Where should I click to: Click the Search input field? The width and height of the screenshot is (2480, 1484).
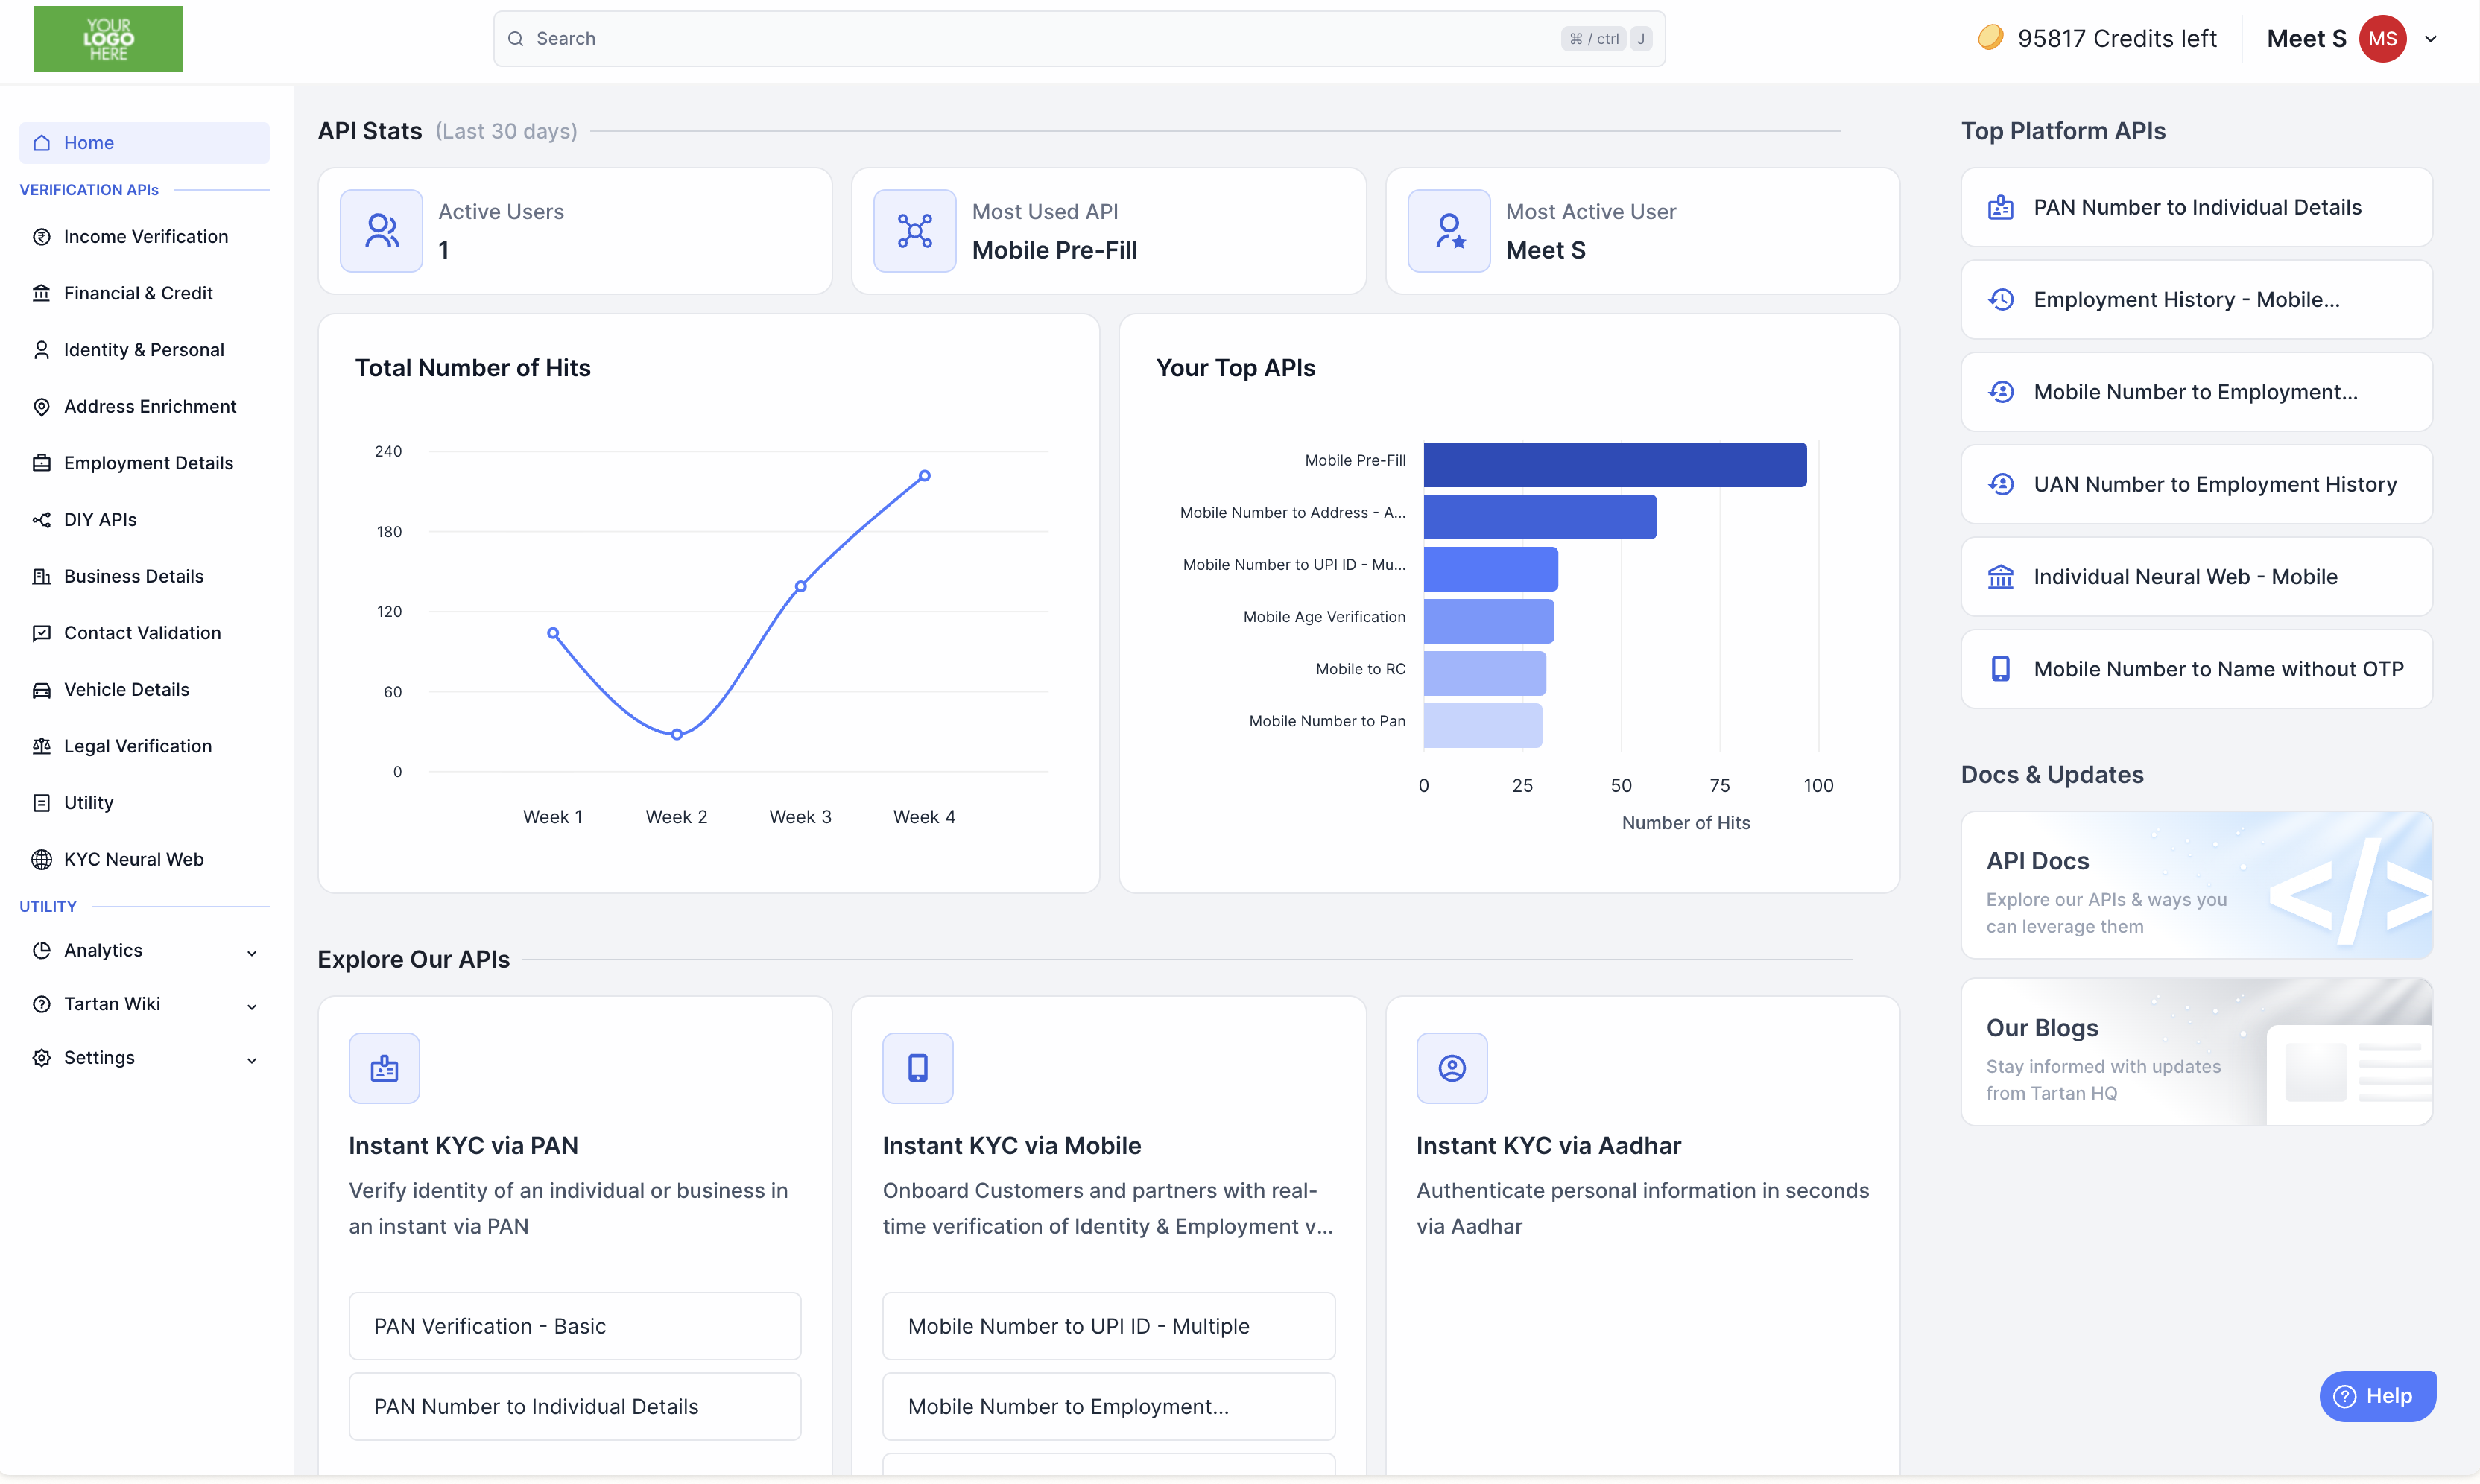[1078, 39]
